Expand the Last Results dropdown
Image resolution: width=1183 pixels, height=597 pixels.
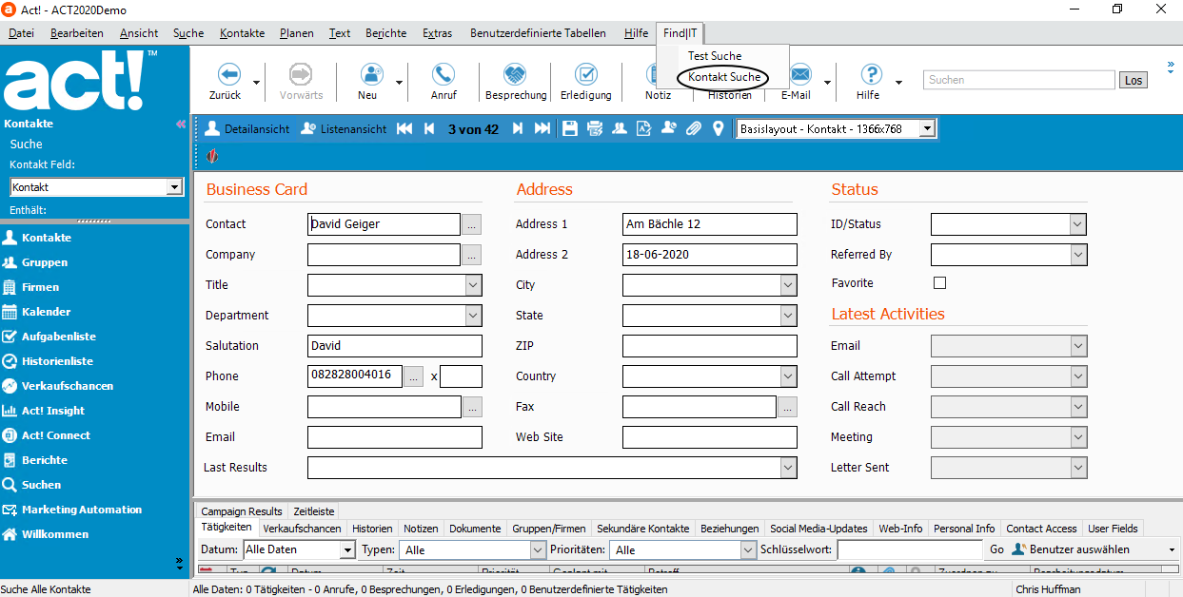(x=788, y=468)
